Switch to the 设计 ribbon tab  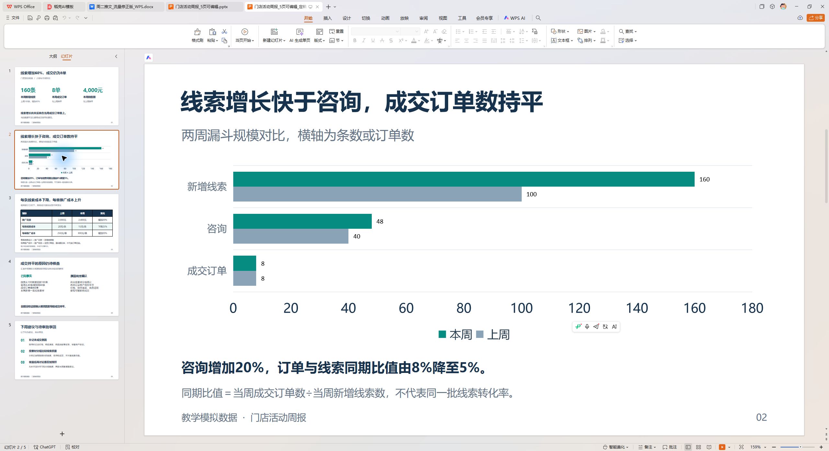click(346, 18)
